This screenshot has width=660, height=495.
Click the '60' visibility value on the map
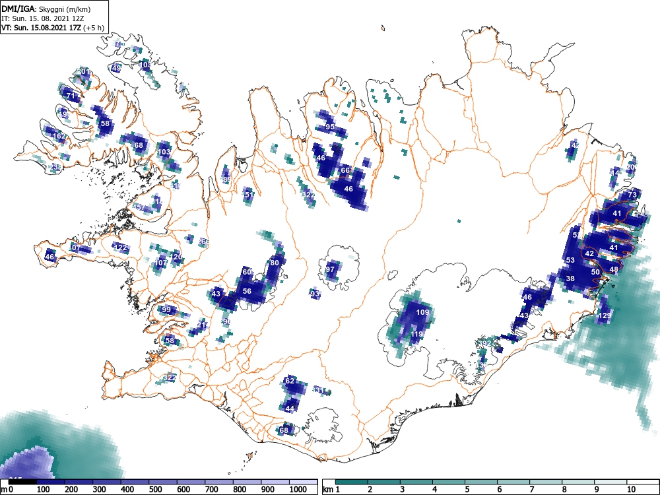click(x=247, y=272)
